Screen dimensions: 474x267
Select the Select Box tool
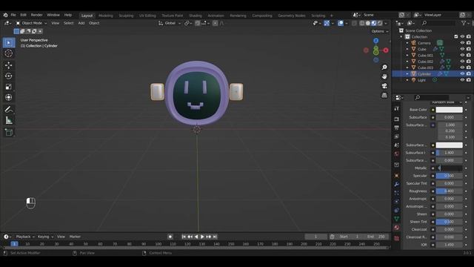tap(9, 43)
